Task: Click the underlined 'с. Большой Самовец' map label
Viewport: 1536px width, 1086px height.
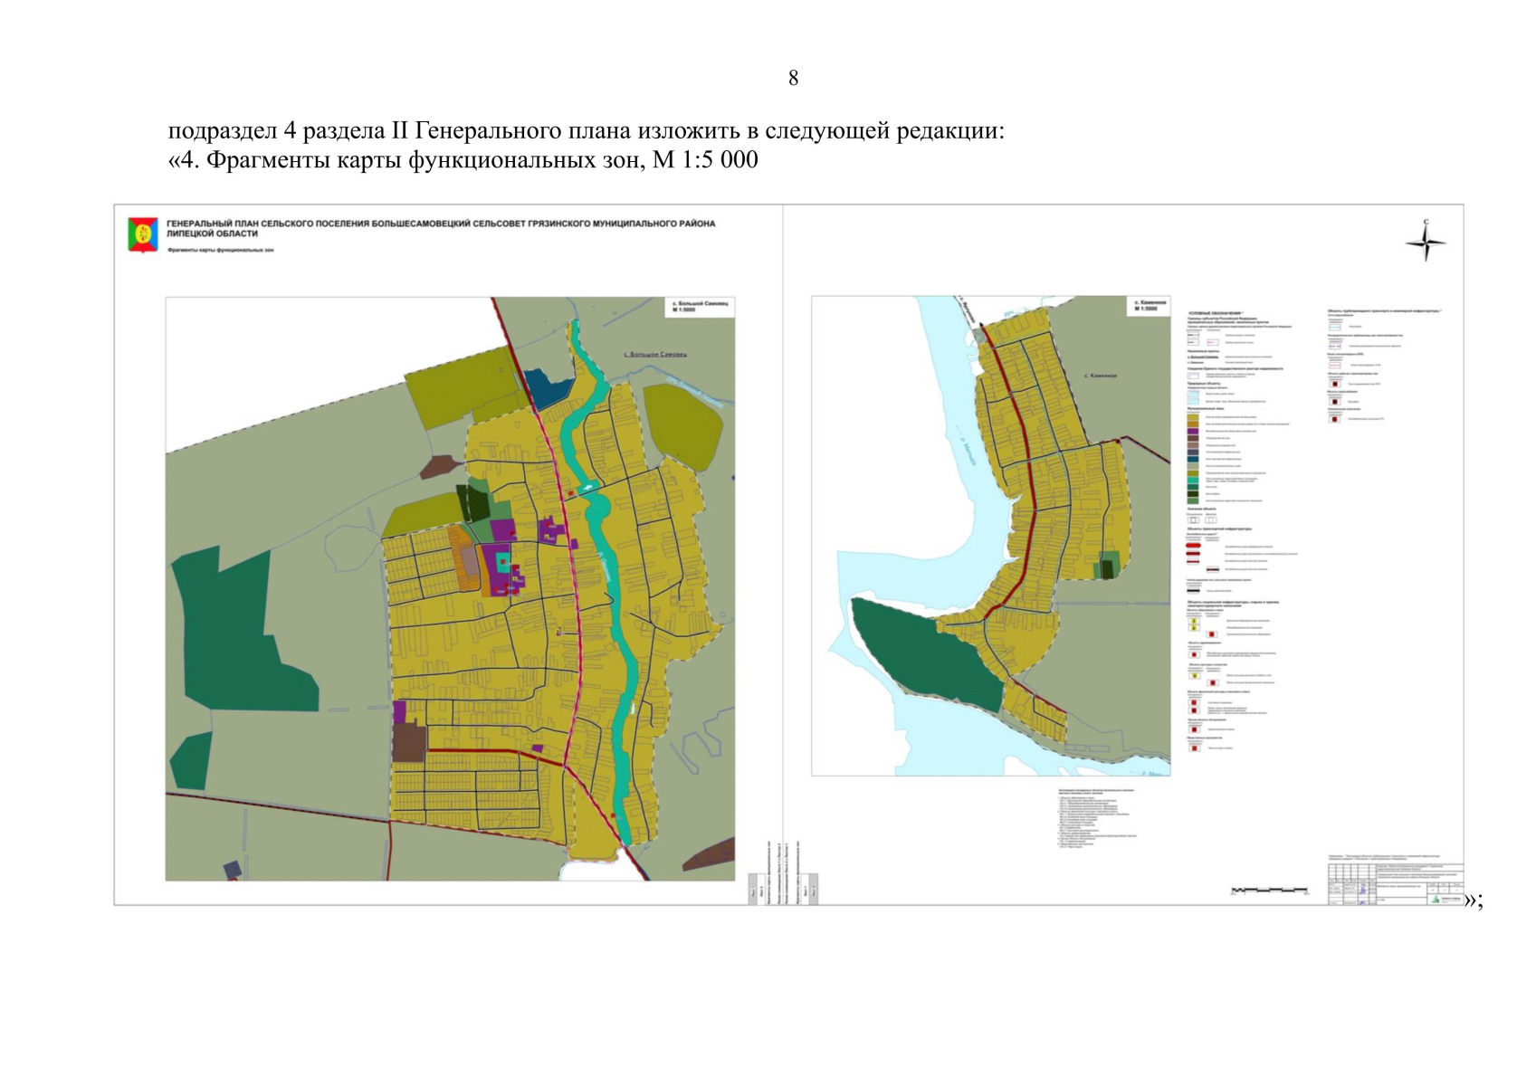Action: (x=655, y=354)
